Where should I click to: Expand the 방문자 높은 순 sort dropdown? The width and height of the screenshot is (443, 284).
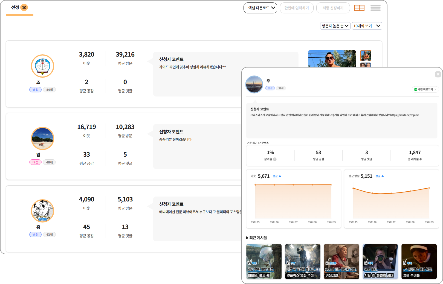click(x=335, y=26)
